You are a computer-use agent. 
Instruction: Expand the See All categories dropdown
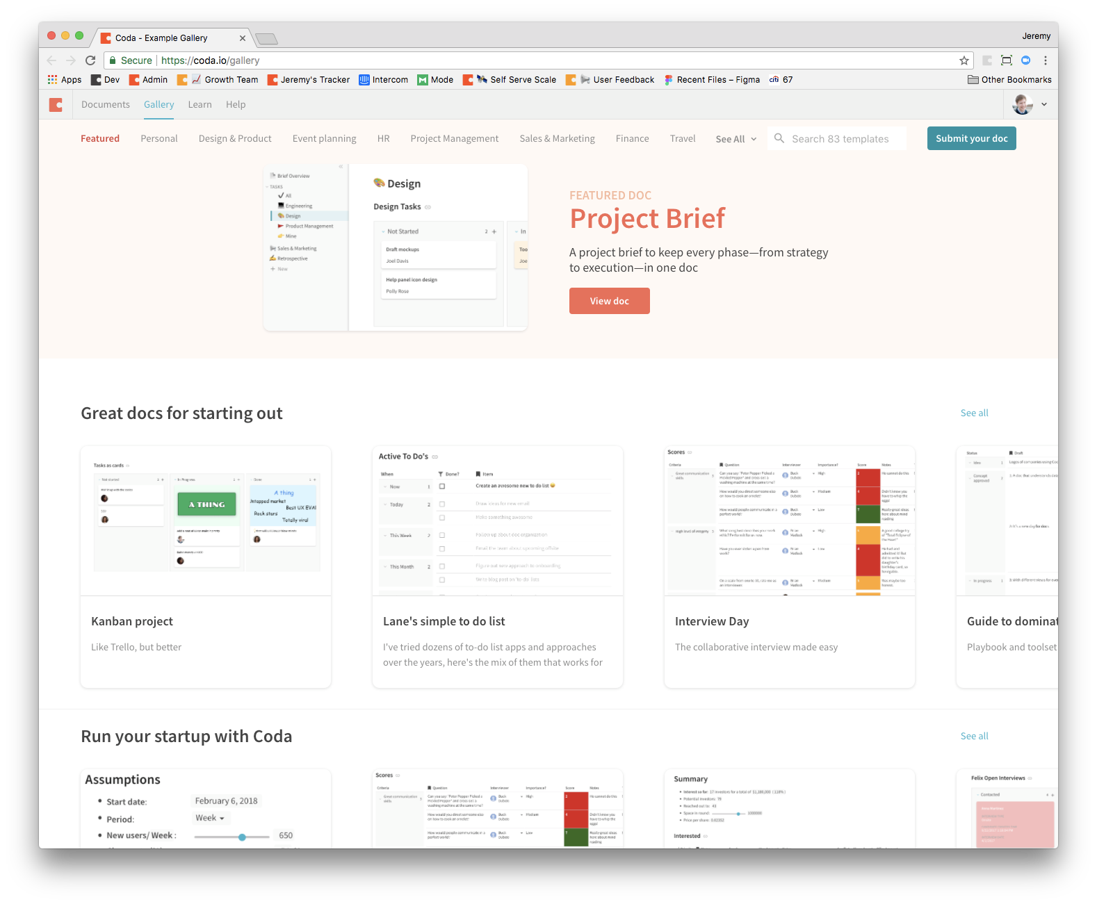(736, 139)
